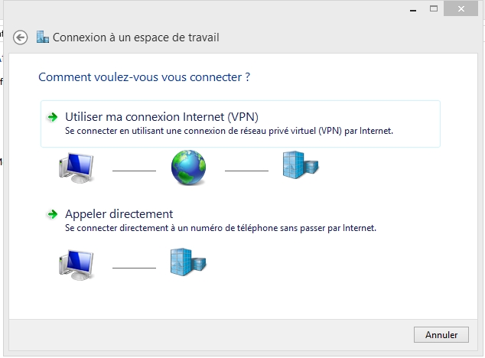
Task: Maximize the wizard window
Action: (x=433, y=8)
